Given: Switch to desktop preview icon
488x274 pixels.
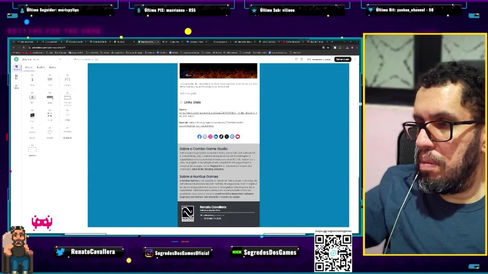Looking at the screenshot, I should point(296,59).
